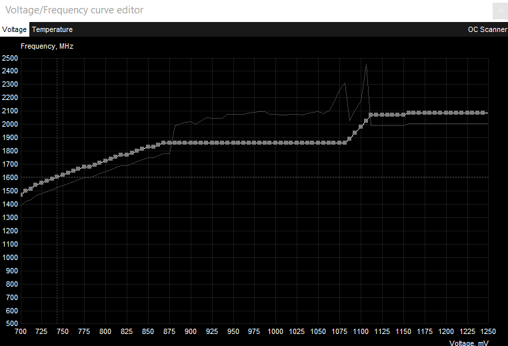
Task: Click the '1000' voltage axis value
Action: 275,331
